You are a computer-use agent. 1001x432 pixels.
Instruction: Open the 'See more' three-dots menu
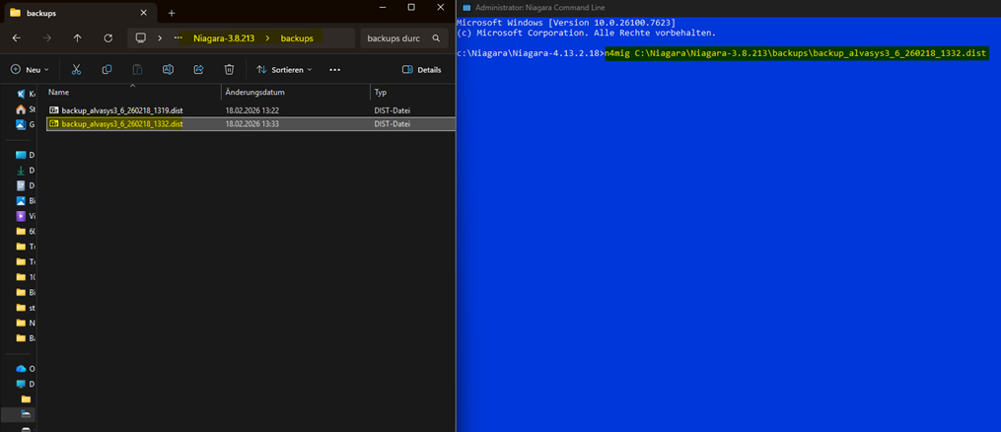click(334, 70)
